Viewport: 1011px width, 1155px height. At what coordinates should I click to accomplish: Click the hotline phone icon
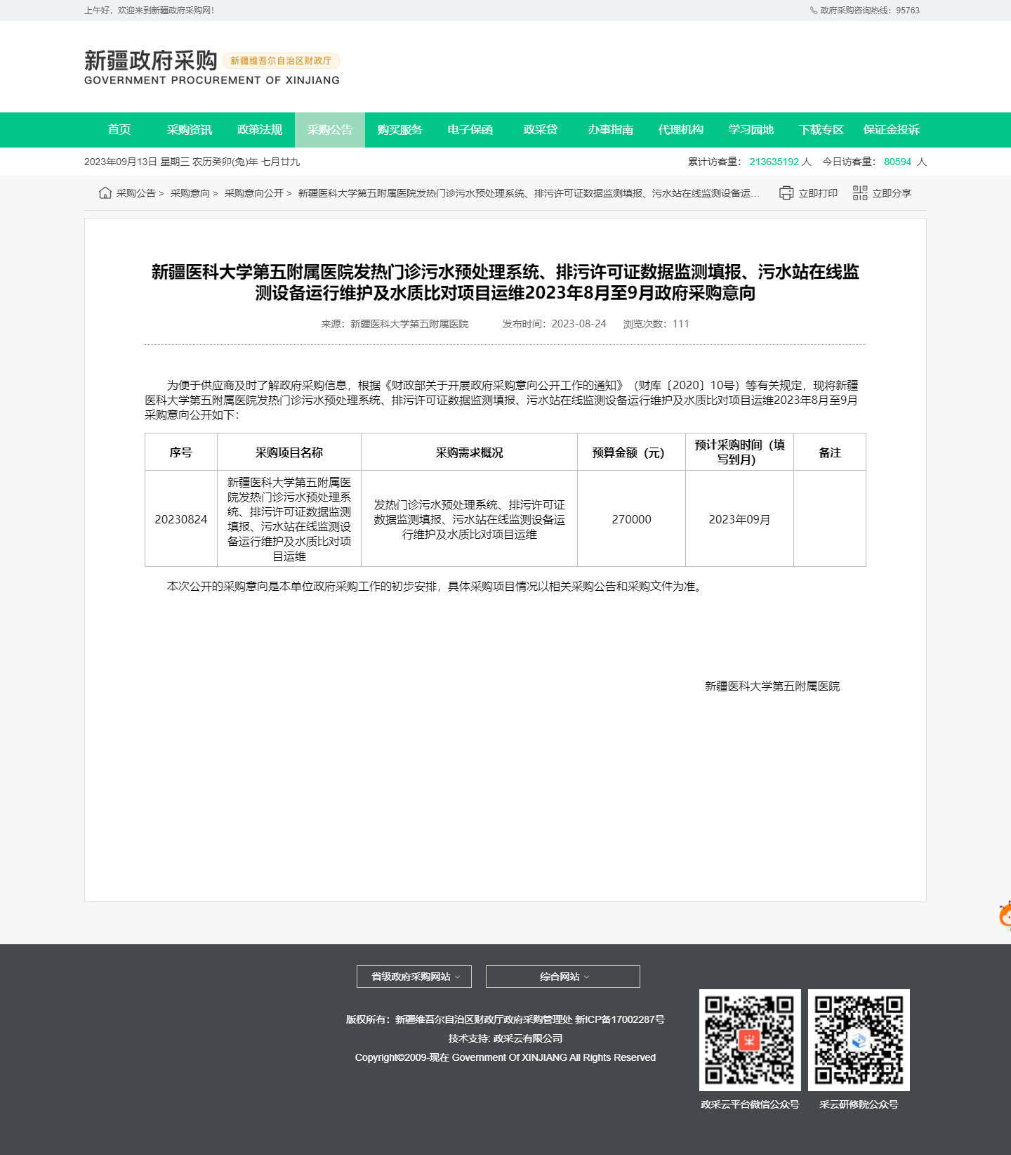pos(813,11)
